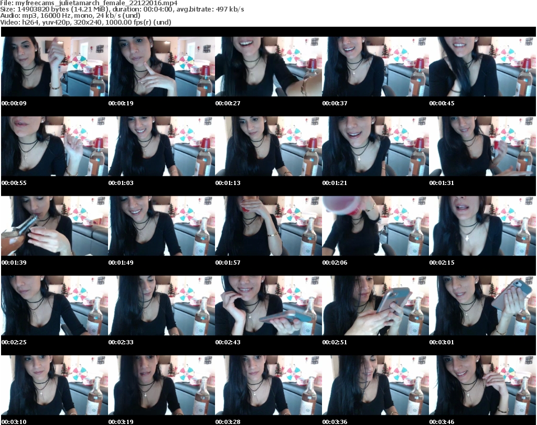Select the frame stamped 00:03:36
Screen dimensions: 537x425
coord(375,385)
